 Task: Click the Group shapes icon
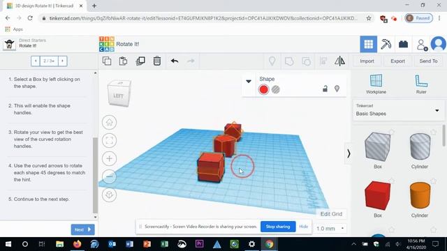coord(289,61)
